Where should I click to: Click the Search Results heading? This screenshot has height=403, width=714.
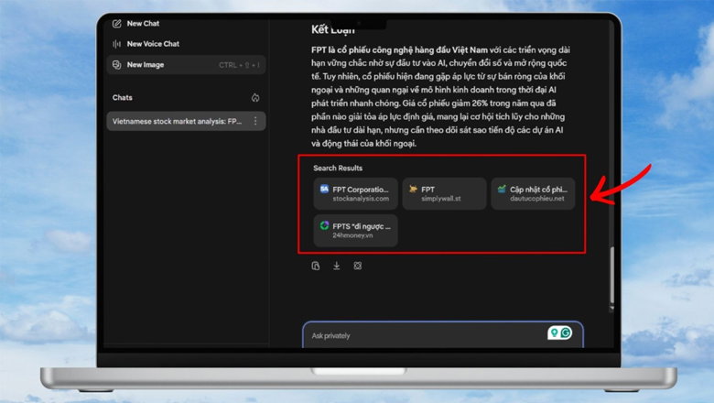(x=338, y=168)
